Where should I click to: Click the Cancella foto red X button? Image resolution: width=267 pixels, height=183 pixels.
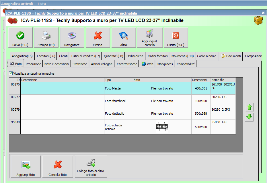(58, 166)
